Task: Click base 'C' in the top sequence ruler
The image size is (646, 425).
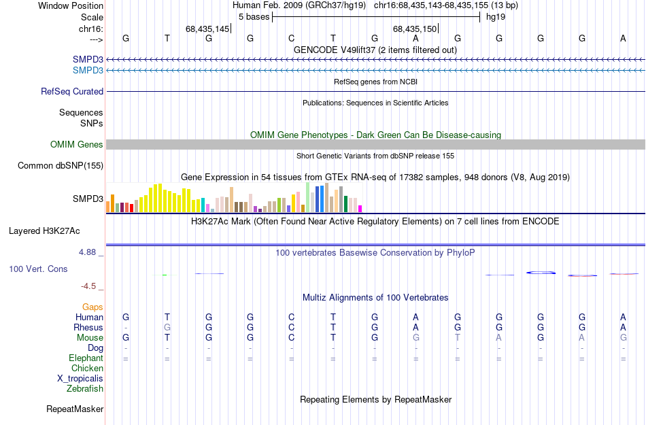Action: (x=291, y=38)
